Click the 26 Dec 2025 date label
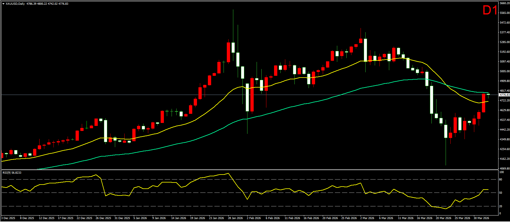The height and width of the screenshot is (222, 510). tap(103, 218)
